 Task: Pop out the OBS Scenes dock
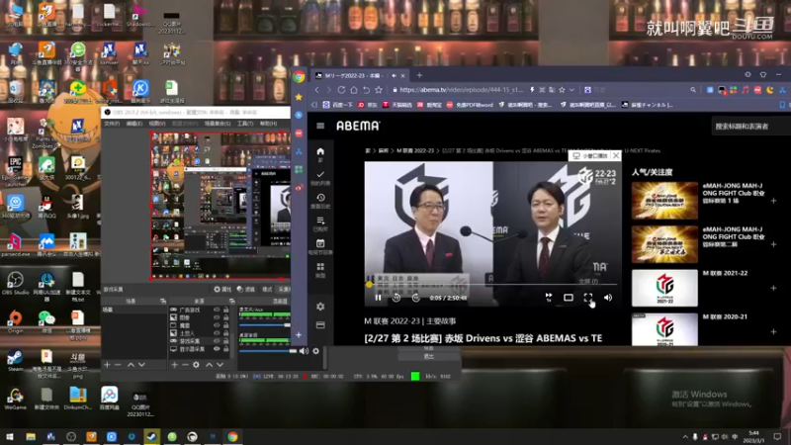pyautogui.click(x=163, y=302)
